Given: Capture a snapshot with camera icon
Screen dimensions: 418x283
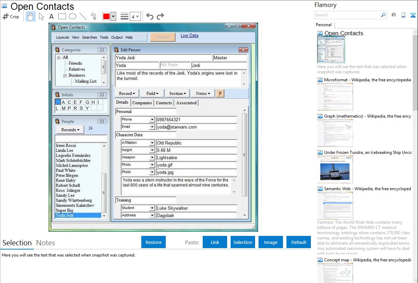Looking at the screenshot, I should point(394,15).
